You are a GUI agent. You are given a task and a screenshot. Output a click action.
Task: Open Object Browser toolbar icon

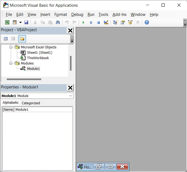(x=130, y=22)
